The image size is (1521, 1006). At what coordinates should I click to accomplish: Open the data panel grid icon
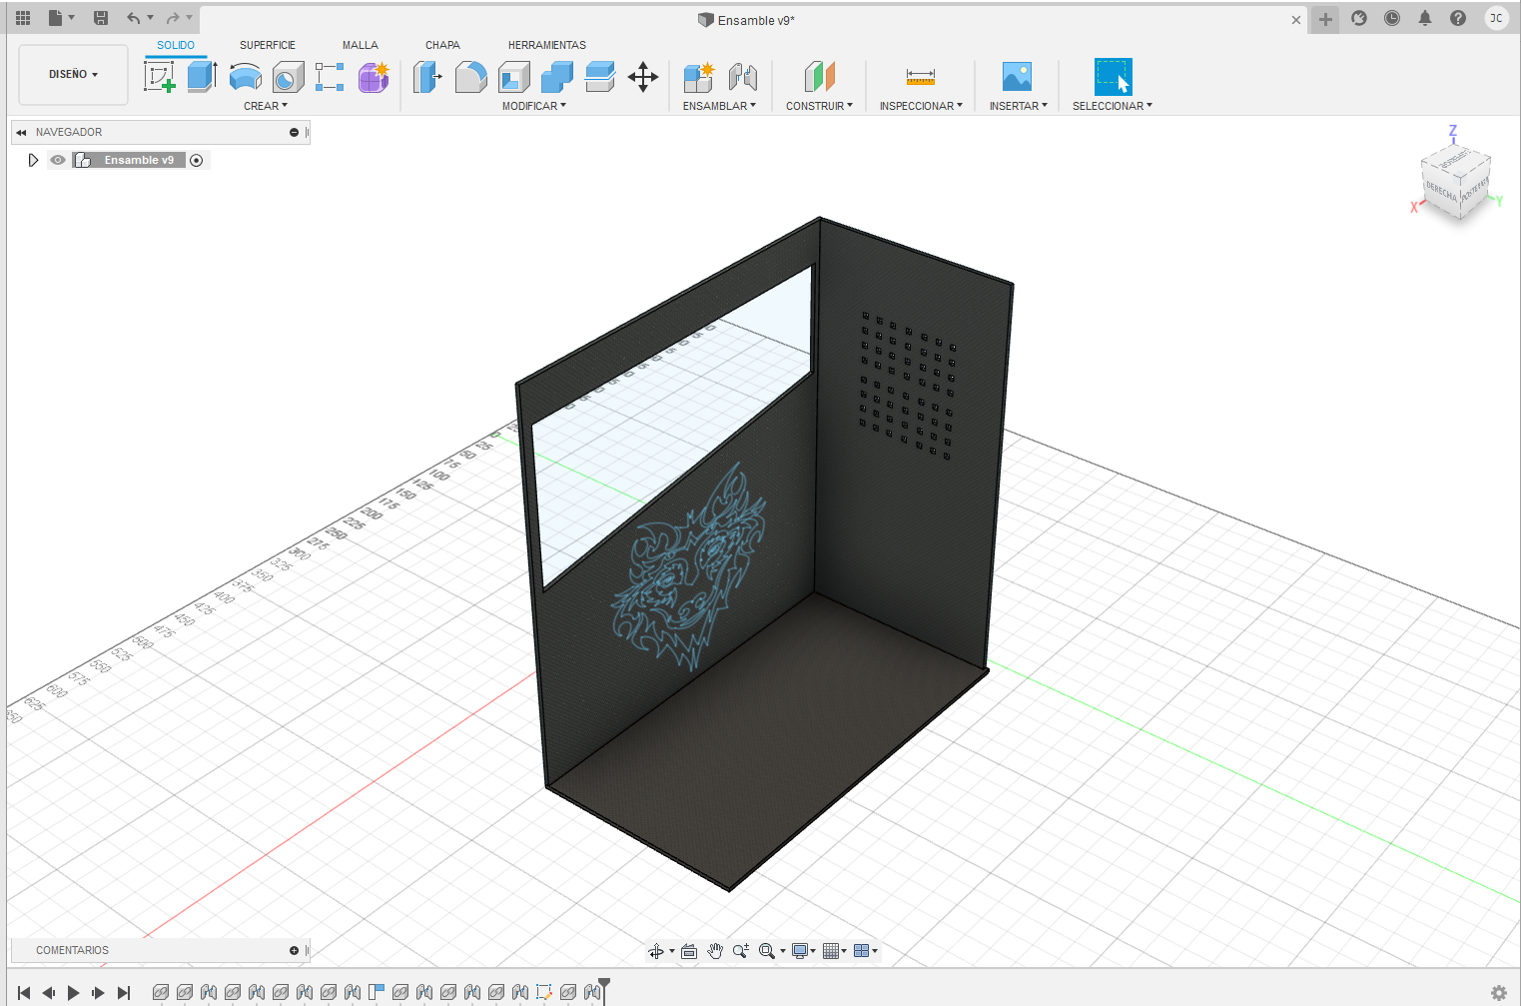[23, 18]
